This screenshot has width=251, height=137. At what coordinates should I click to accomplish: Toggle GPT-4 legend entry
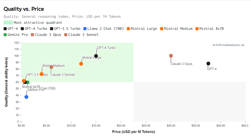pyautogui.click(x=11, y=29)
